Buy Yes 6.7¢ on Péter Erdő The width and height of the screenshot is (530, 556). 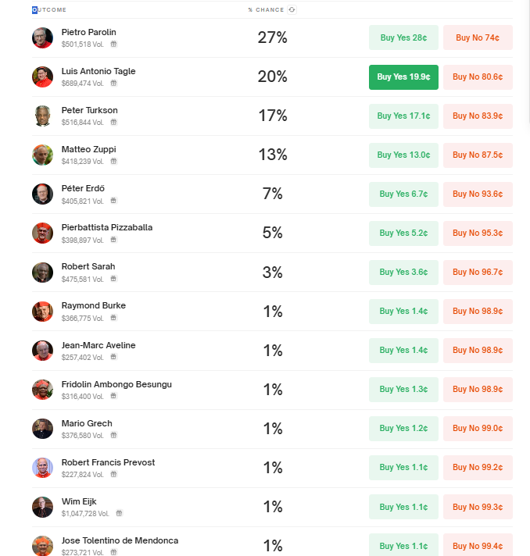point(403,194)
